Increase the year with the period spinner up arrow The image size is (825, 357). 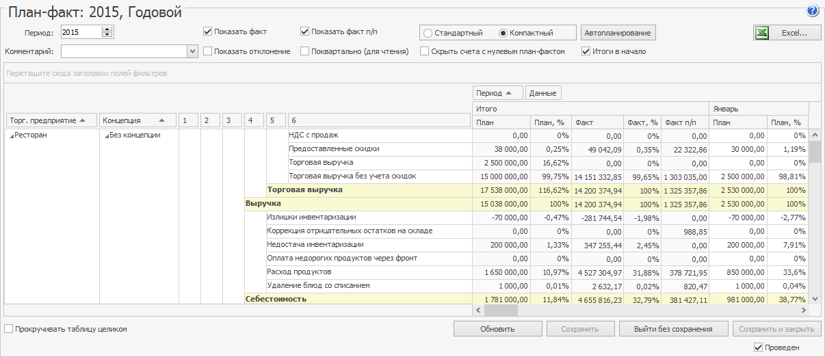(x=107, y=29)
